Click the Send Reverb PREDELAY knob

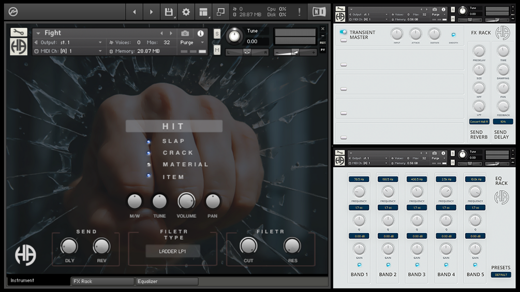pos(479,51)
